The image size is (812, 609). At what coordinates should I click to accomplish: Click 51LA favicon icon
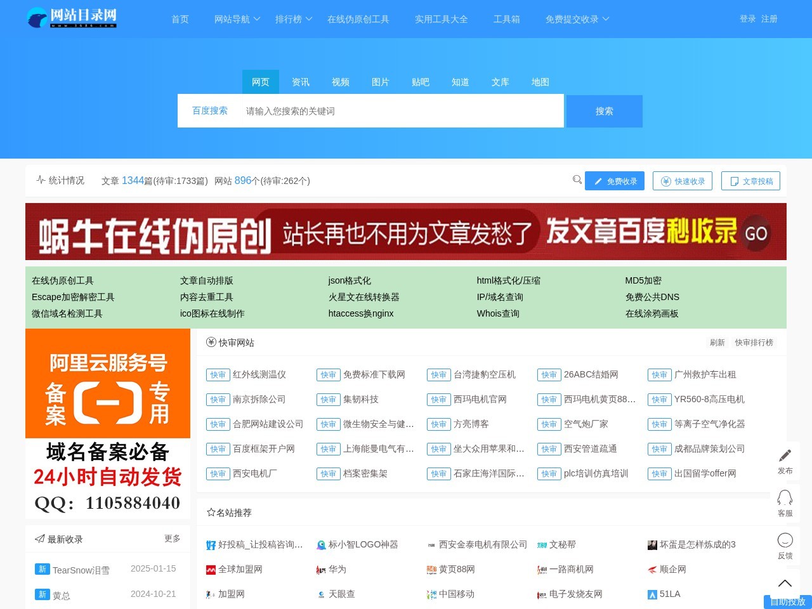(x=652, y=594)
